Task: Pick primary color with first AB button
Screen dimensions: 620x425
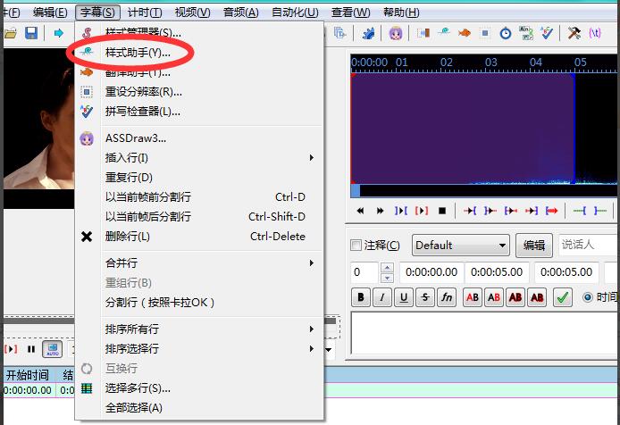Action: point(473,297)
